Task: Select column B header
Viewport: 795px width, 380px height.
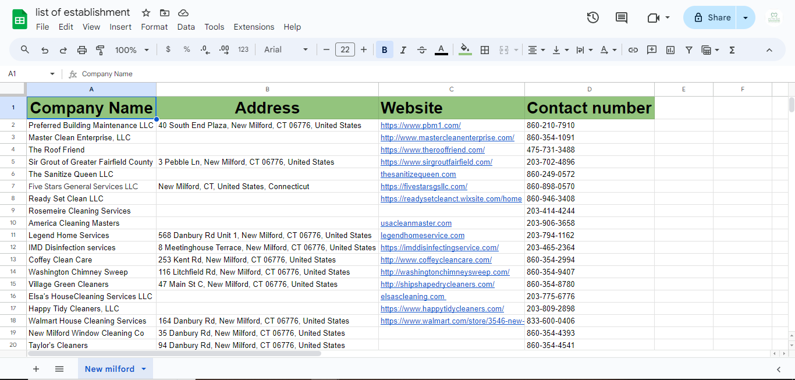Action: 267,89
